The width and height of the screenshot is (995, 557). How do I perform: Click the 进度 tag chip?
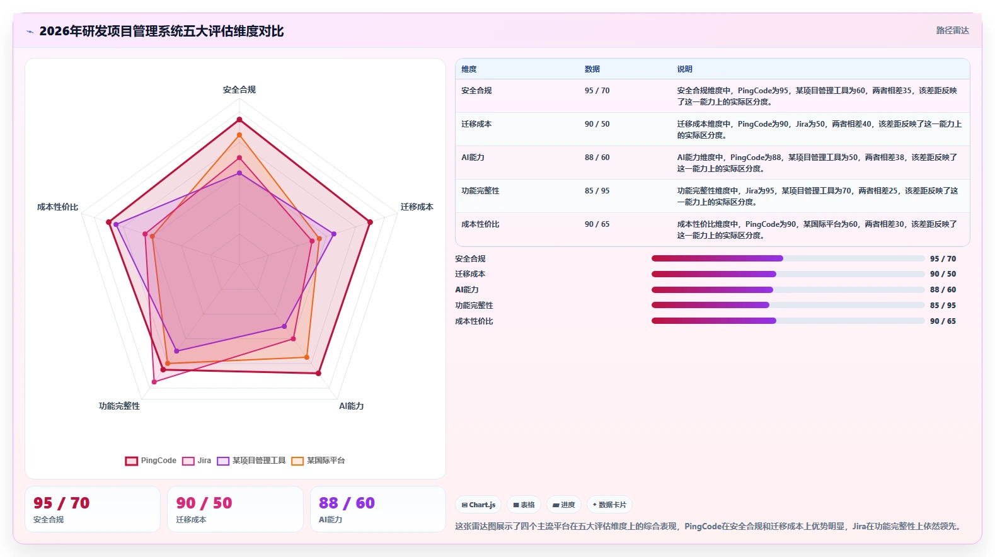coord(564,505)
